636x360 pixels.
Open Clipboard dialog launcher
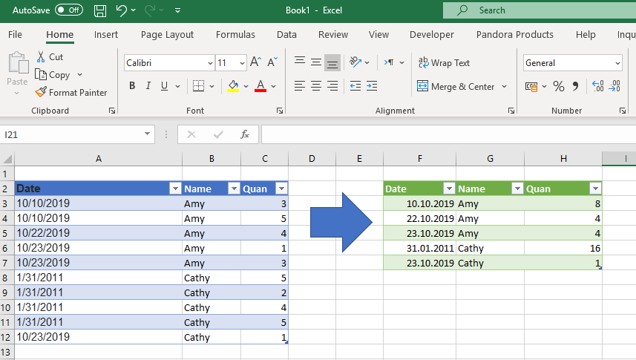[x=112, y=111]
